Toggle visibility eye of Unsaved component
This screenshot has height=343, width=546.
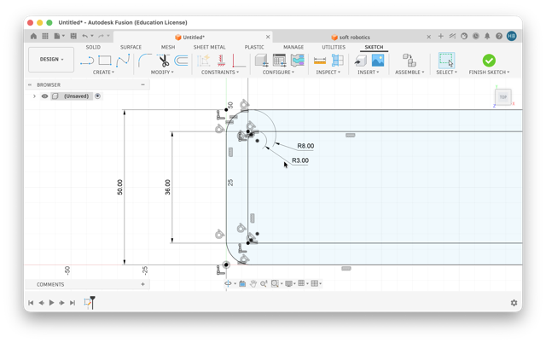[44, 96]
